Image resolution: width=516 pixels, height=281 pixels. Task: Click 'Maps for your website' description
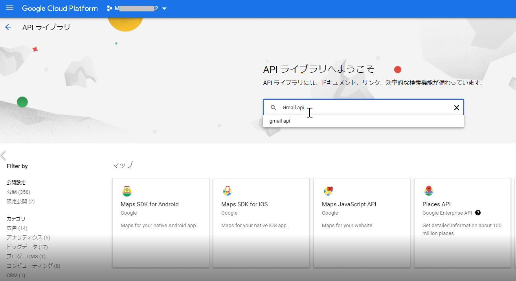click(x=347, y=226)
